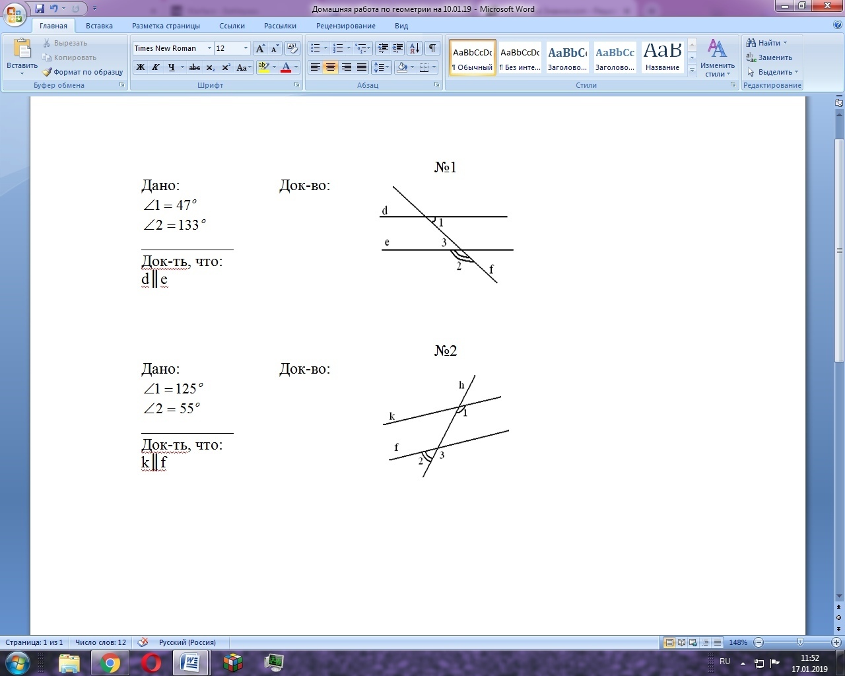The image size is (845, 676).
Task: Apply the Без инте... style
Action: pos(520,57)
